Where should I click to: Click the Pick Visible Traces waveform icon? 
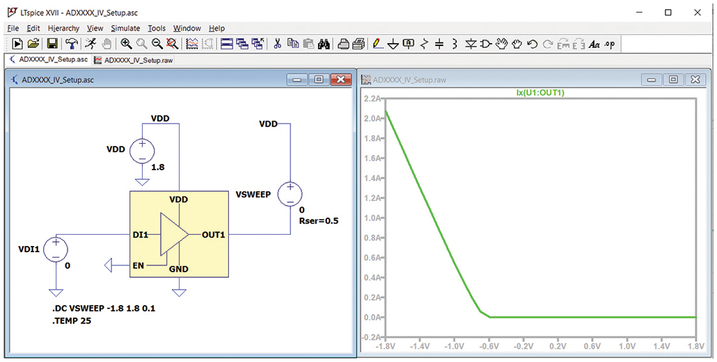[193, 44]
